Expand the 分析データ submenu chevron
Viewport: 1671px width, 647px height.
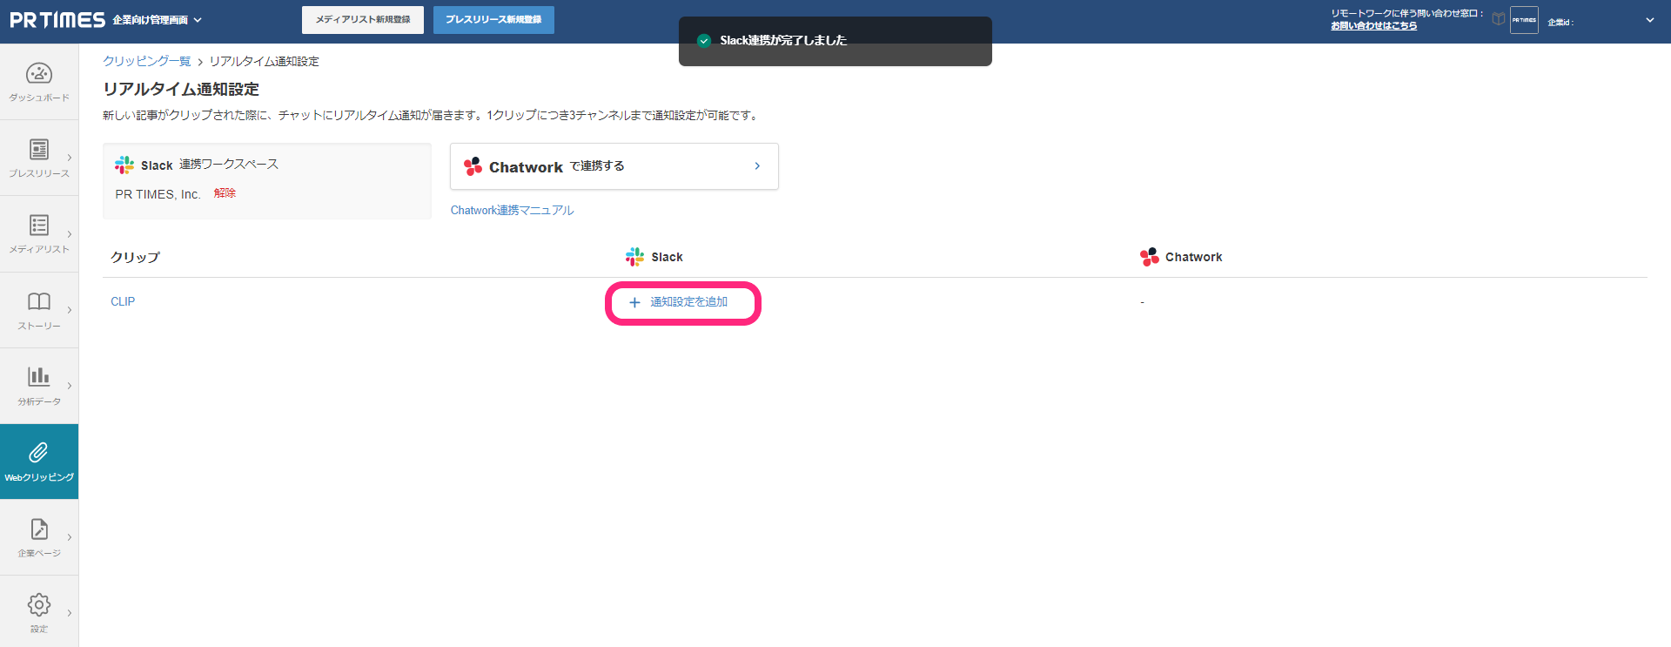70,386
